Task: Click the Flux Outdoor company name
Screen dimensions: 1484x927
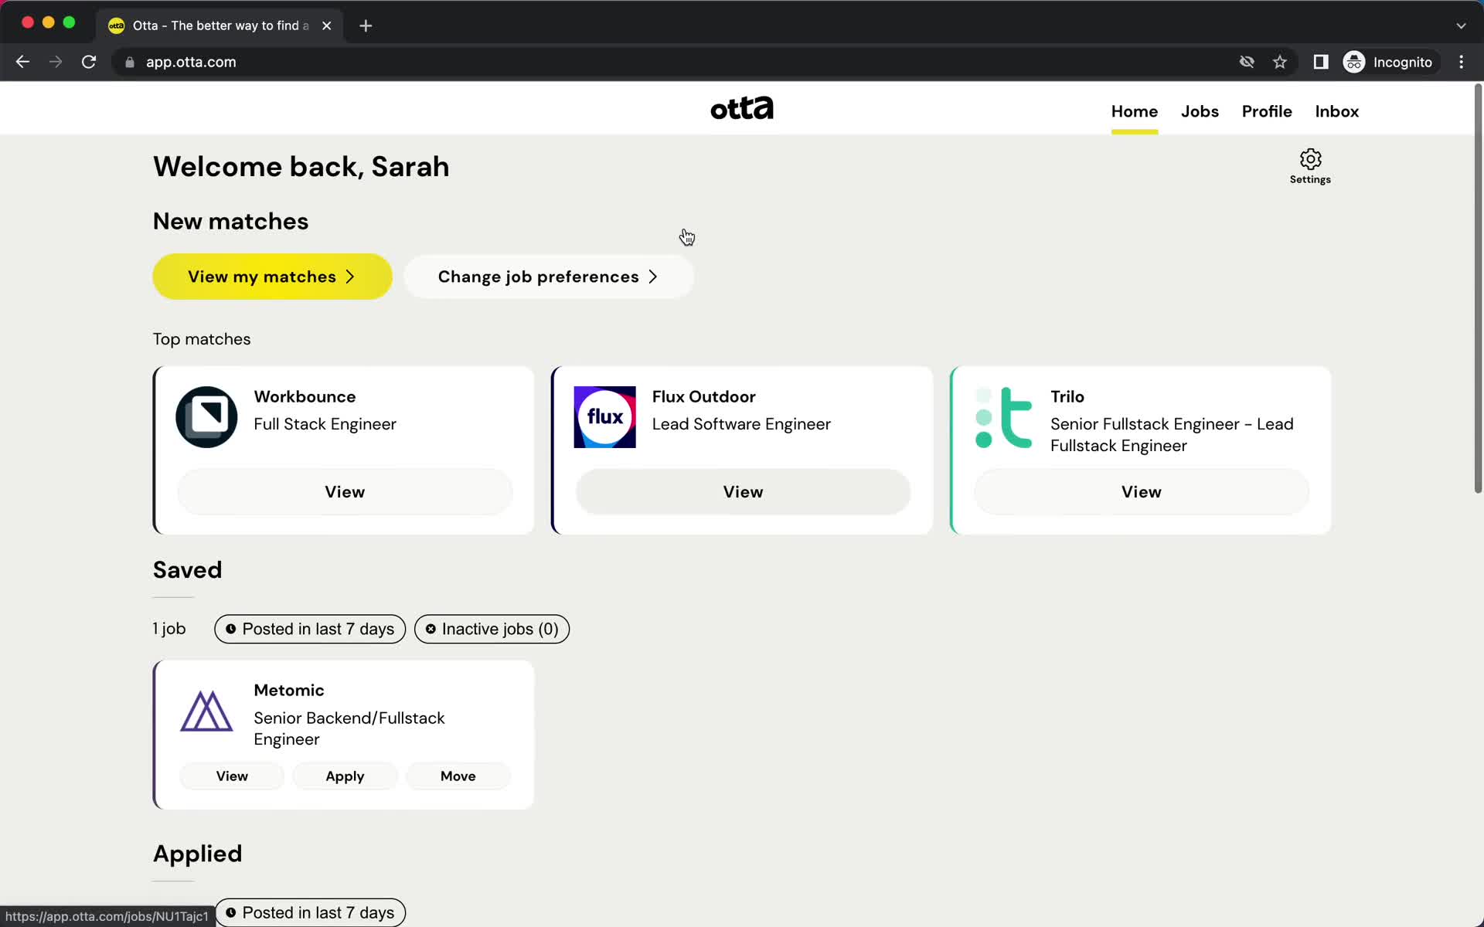Action: pos(703,396)
